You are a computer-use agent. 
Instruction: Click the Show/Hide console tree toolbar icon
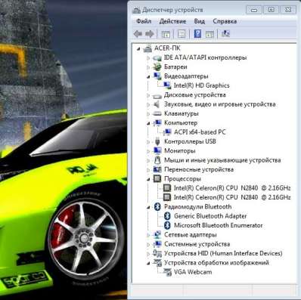166,34
